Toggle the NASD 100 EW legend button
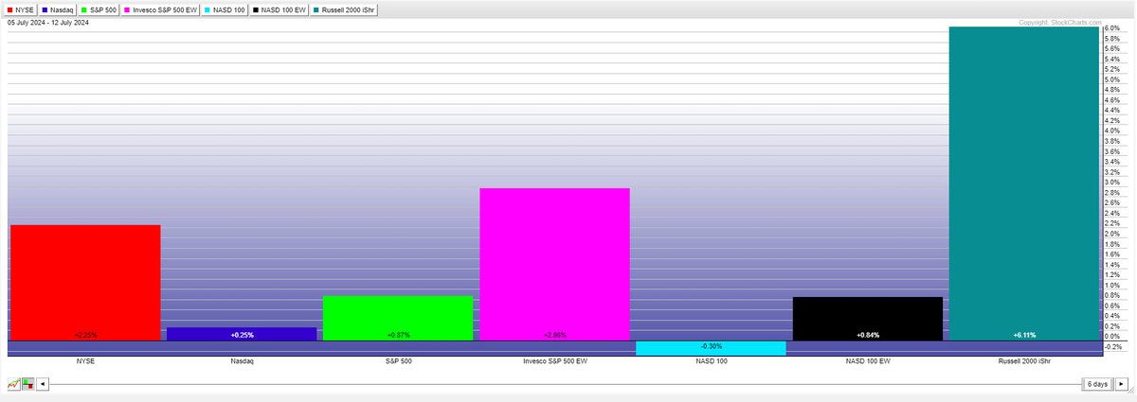The image size is (1137, 402). coord(279,9)
